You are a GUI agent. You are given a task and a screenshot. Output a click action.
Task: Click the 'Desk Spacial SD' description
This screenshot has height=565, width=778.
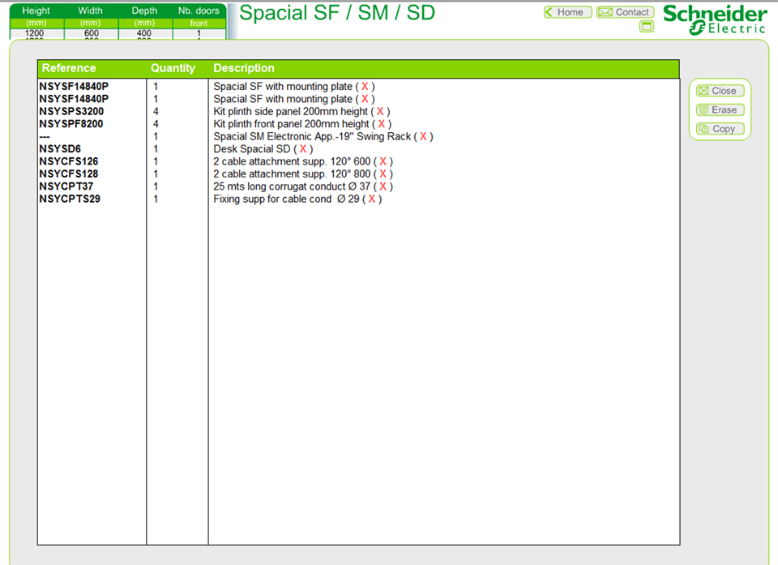(252, 149)
